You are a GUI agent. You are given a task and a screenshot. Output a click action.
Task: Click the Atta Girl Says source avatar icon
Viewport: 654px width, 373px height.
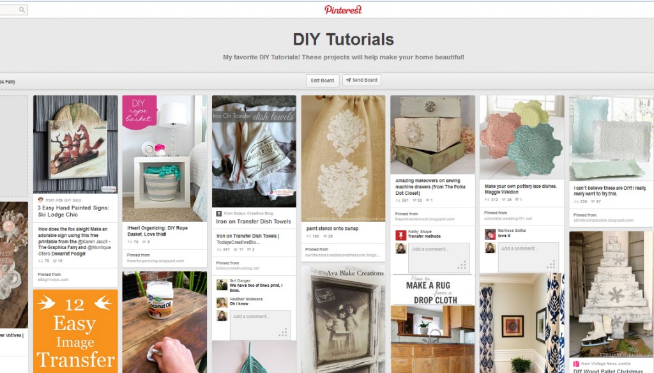tap(40, 200)
